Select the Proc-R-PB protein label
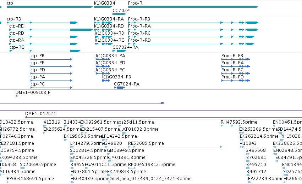The width and height of the screenshot is (302, 184). pos(232,56)
